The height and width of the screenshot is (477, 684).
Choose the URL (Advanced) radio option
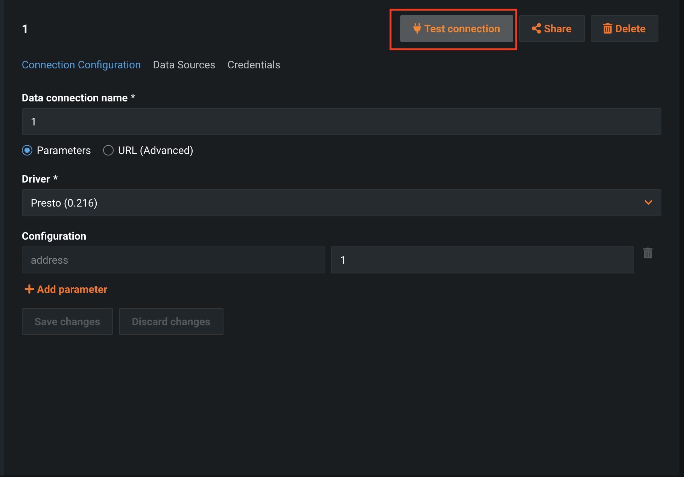click(108, 150)
